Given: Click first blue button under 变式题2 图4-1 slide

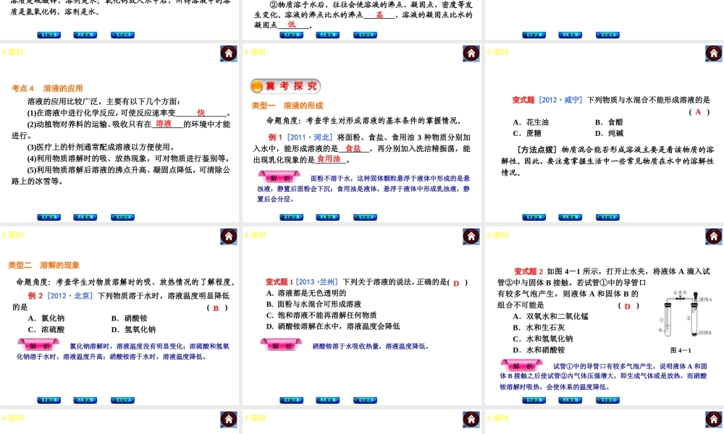Looking at the screenshot, I should (534, 400).
